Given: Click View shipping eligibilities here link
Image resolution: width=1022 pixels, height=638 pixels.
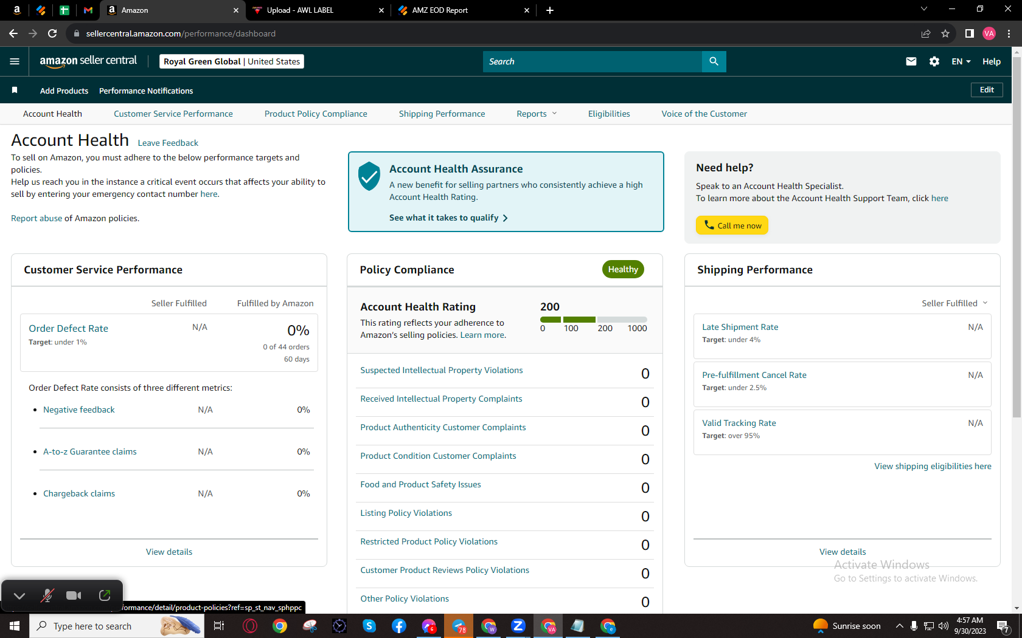Looking at the screenshot, I should pyautogui.click(x=933, y=466).
